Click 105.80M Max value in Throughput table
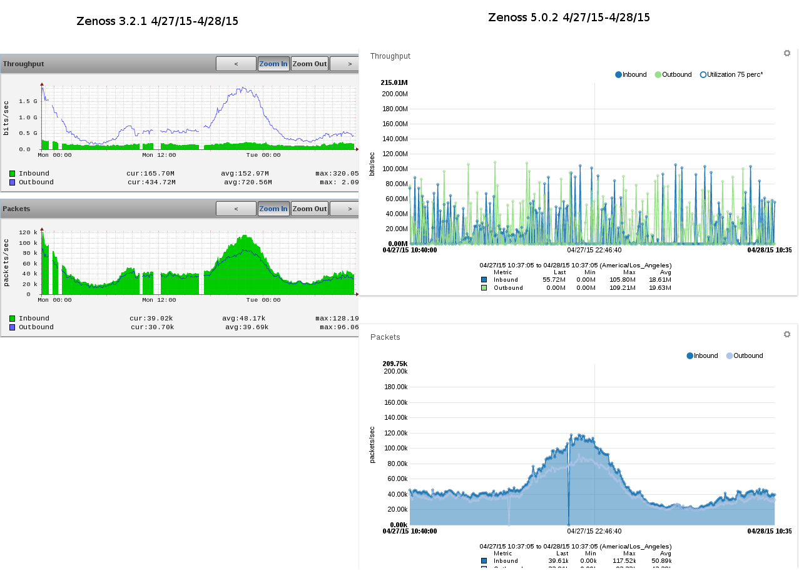 pos(623,280)
